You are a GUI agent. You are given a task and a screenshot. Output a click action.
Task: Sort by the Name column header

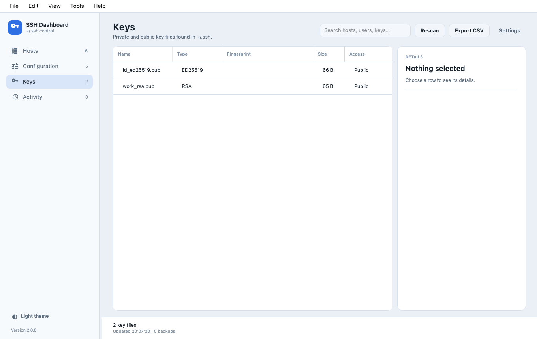coord(143,54)
